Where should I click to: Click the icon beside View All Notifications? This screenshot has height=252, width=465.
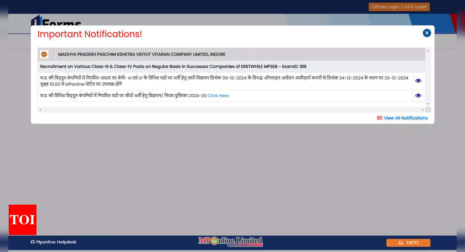point(380,118)
